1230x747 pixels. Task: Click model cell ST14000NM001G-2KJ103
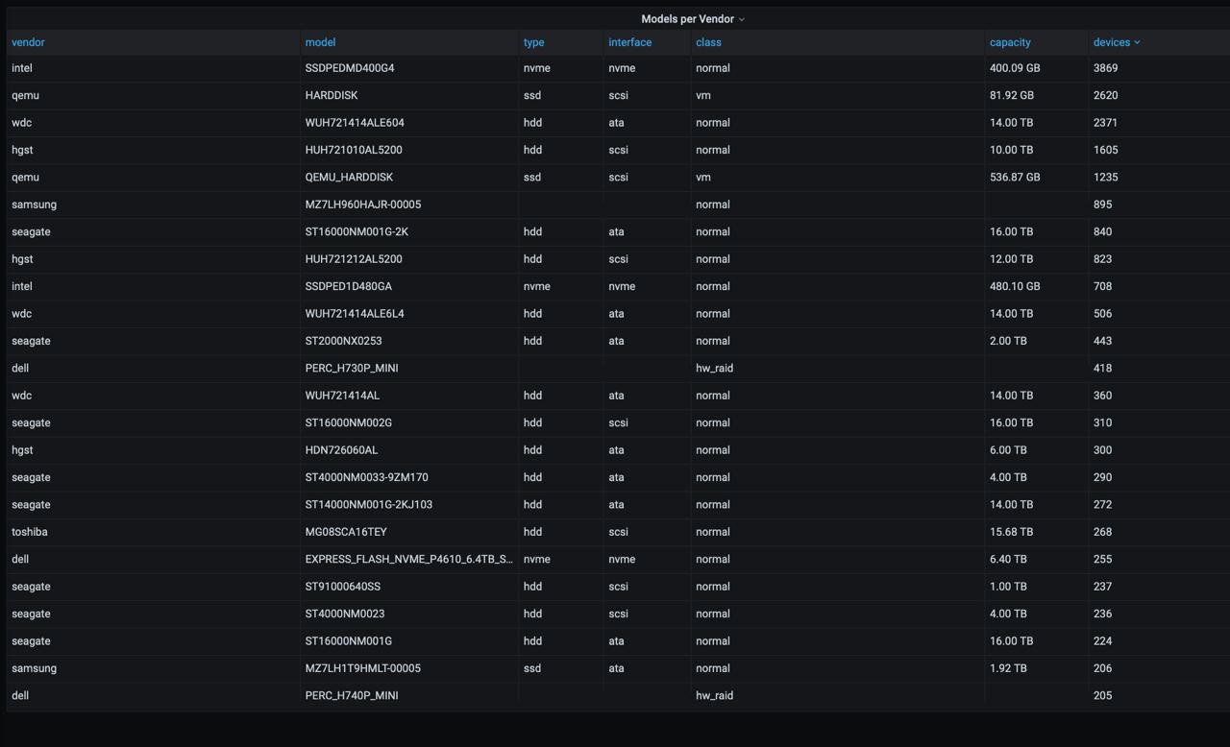click(369, 505)
